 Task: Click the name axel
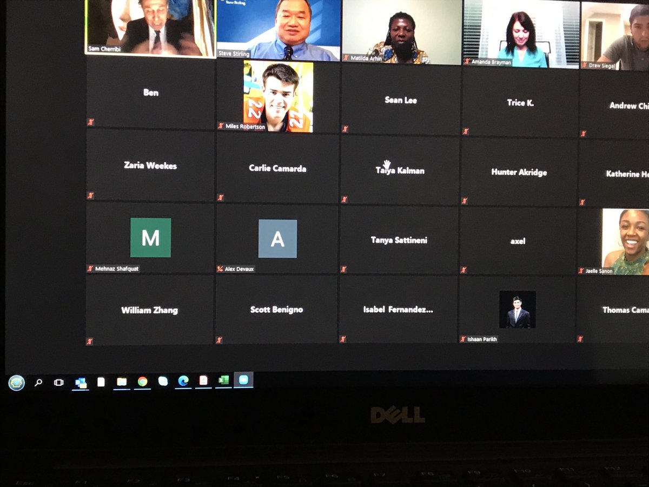(x=518, y=241)
